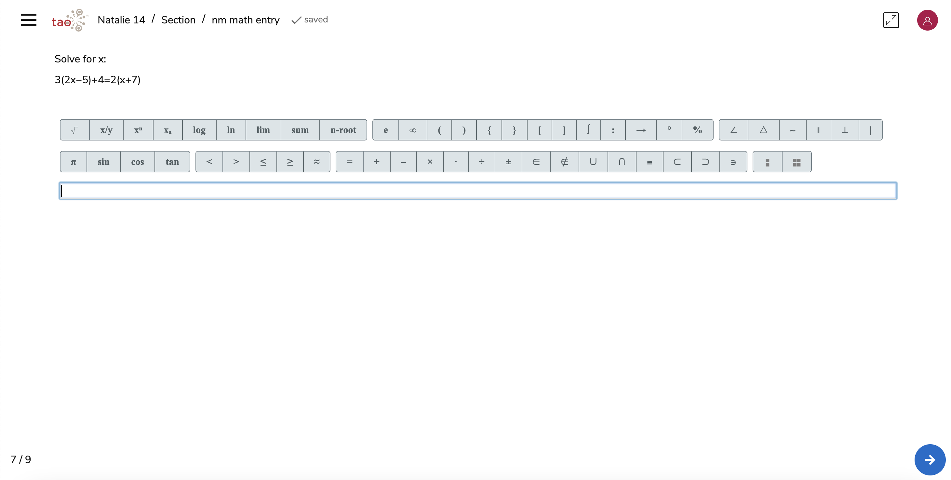Click the fullscreen expand icon
The image size is (951, 480).
[x=891, y=20]
